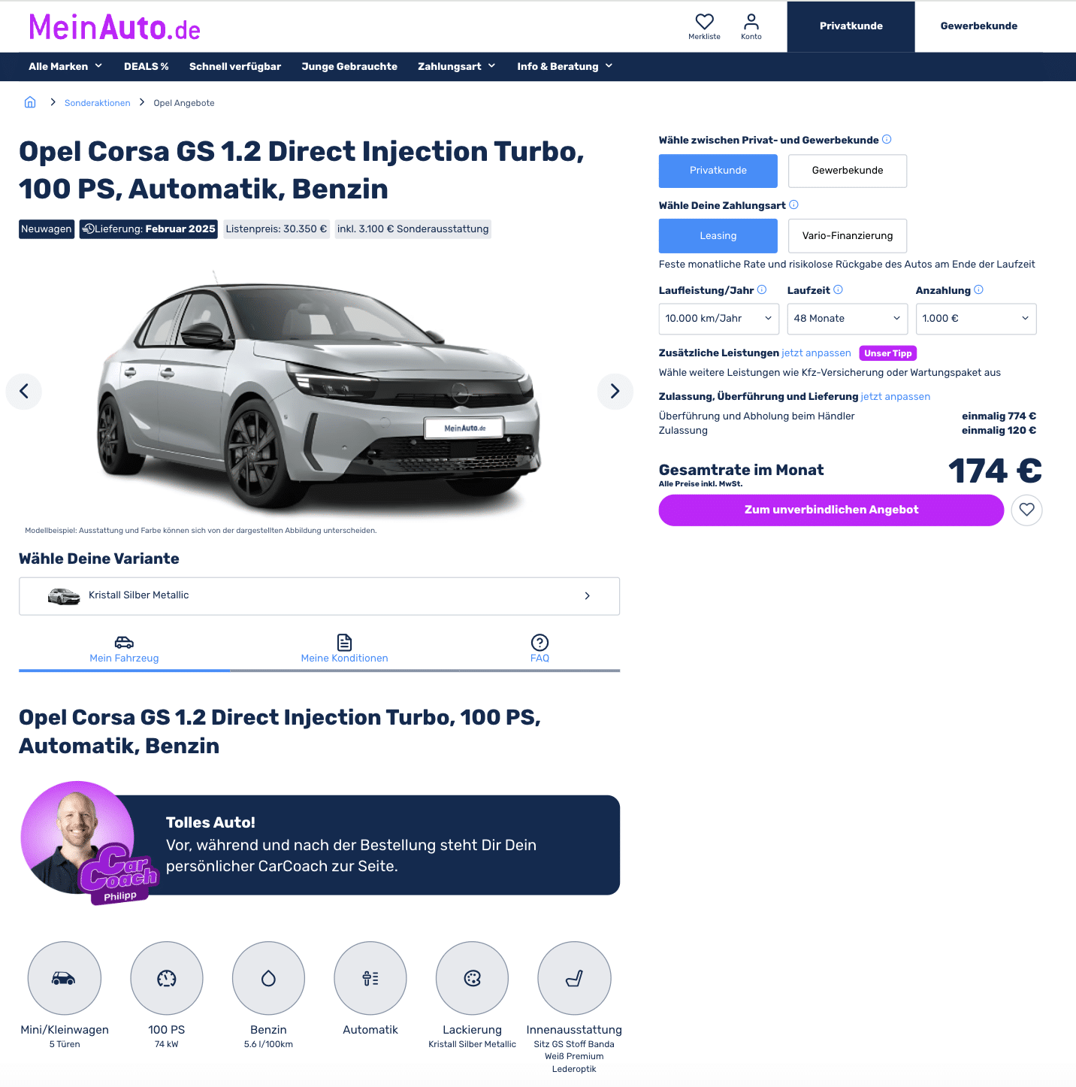Expand the Alle Marken menu
This screenshot has width=1076, height=1087.
pos(65,66)
